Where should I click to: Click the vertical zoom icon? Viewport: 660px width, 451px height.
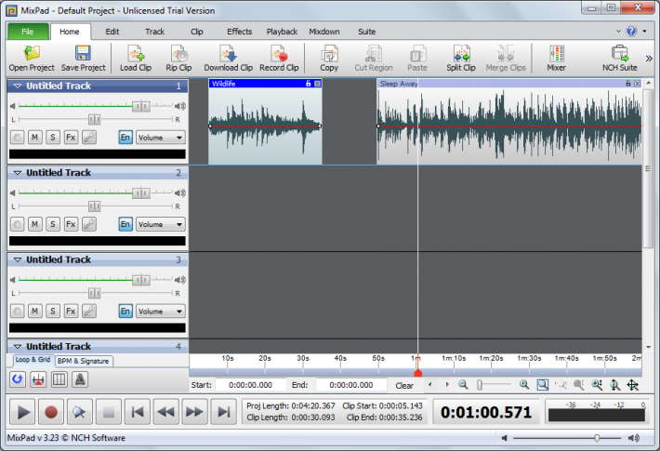615,384
